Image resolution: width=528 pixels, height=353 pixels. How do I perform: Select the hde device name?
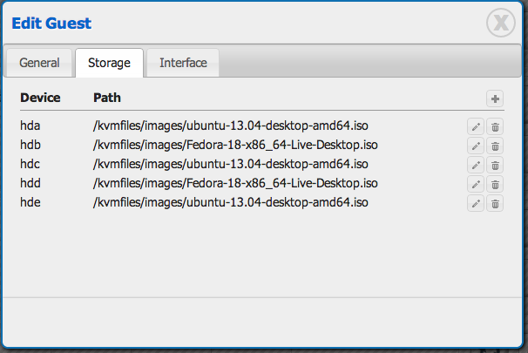point(30,202)
